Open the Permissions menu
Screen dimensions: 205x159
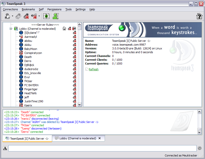pos(54,9)
